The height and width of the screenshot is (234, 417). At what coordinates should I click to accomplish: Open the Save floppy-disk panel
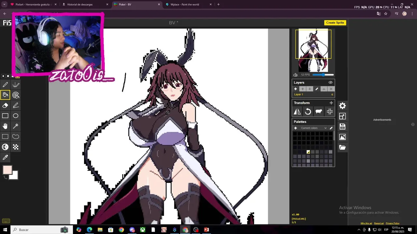pos(342,126)
